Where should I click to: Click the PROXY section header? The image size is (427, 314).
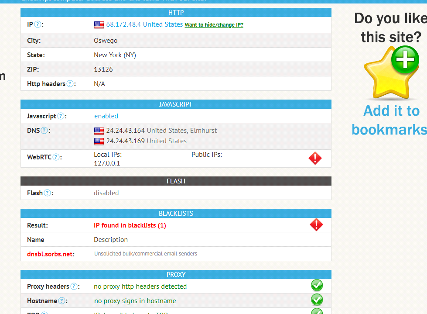(176, 275)
